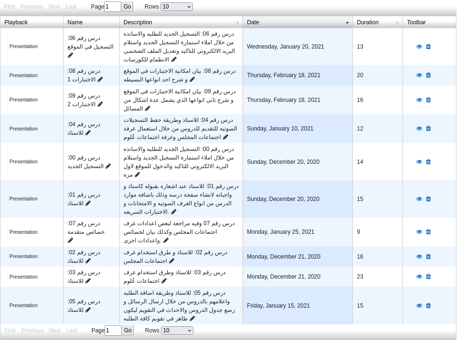
Task: Toggle visibility eye for January 25, 2021 recording
Action: tap(419, 232)
